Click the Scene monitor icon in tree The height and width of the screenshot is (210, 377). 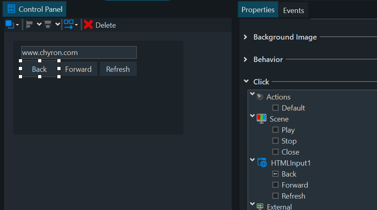(x=261, y=119)
